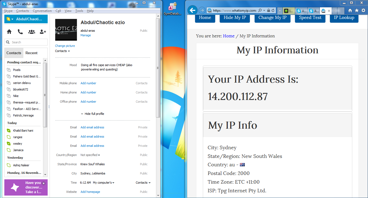The image size is (368, 198).
Task: Open the Help menu in Skype
Action: (x=90, y=11)
